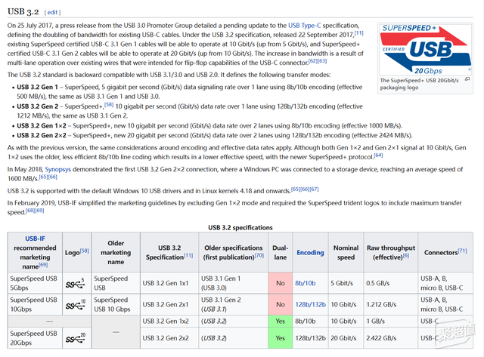Screen dimensions: 484x357
Task: Open the 8b/10b encoding link in first row
Action: click(306, 283)
